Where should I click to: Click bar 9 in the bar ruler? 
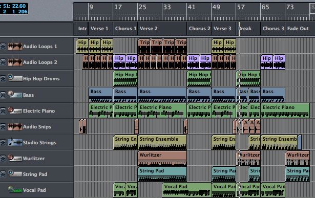point(91,7)
